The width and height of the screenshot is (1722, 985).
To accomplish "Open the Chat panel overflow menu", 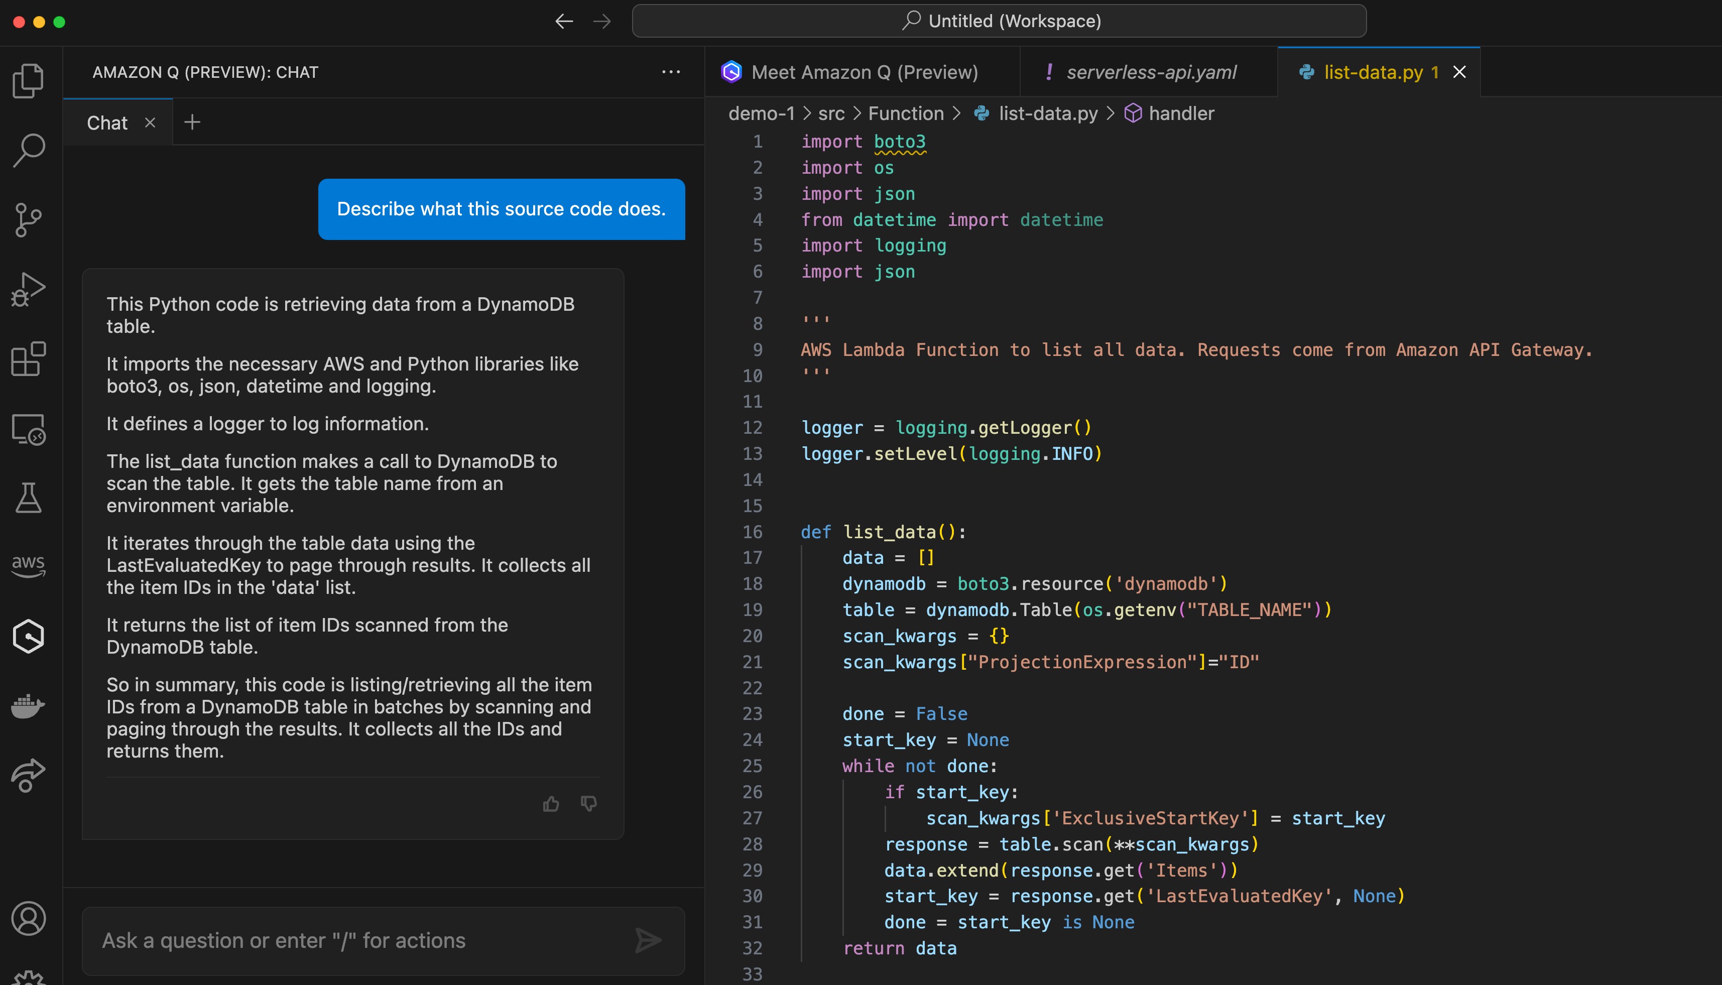I will [671, 72].
